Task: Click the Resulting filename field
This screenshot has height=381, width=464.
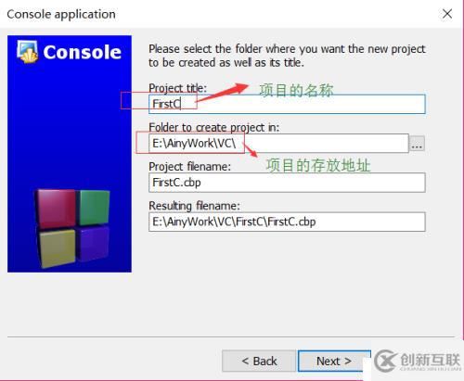Action: pos(287,222)
